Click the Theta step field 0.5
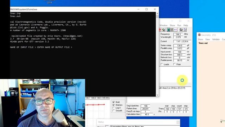 click(186, 109)
